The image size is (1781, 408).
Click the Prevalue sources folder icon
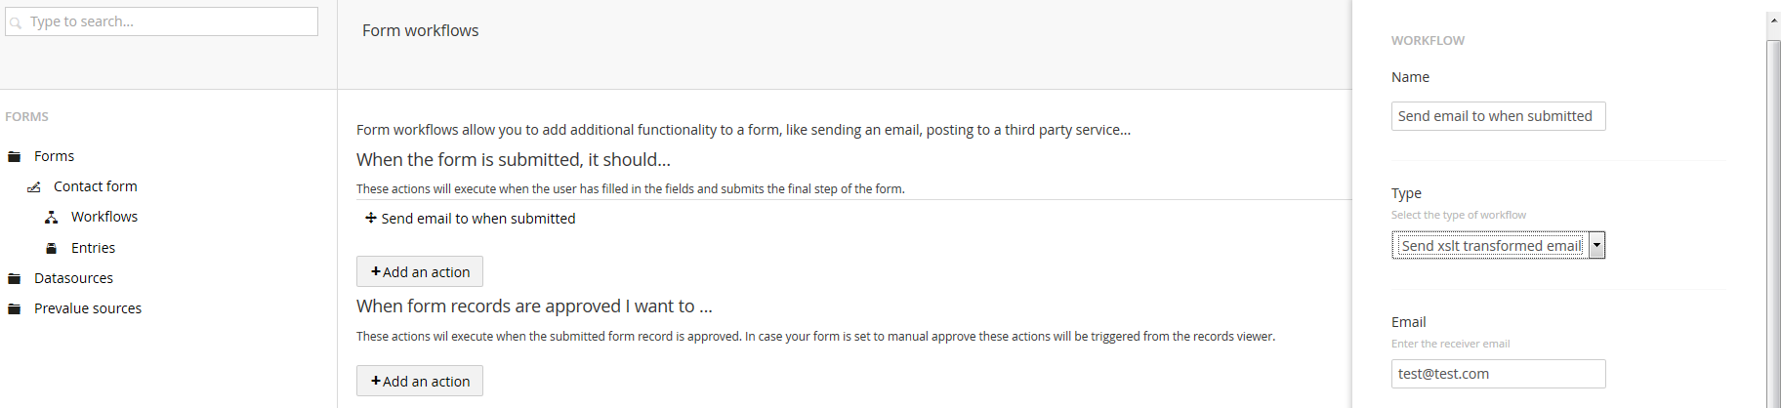(14, 308)
